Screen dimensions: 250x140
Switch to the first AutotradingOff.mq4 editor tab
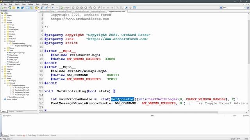(x=47, y=11)
